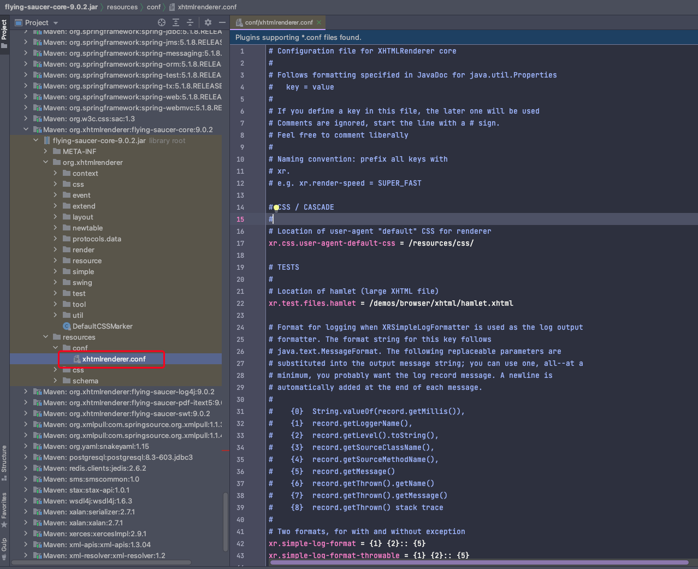Click the Expand All icon in Project panel
The width and height of the screenshot is (698, 569).
tap(176, 22)
